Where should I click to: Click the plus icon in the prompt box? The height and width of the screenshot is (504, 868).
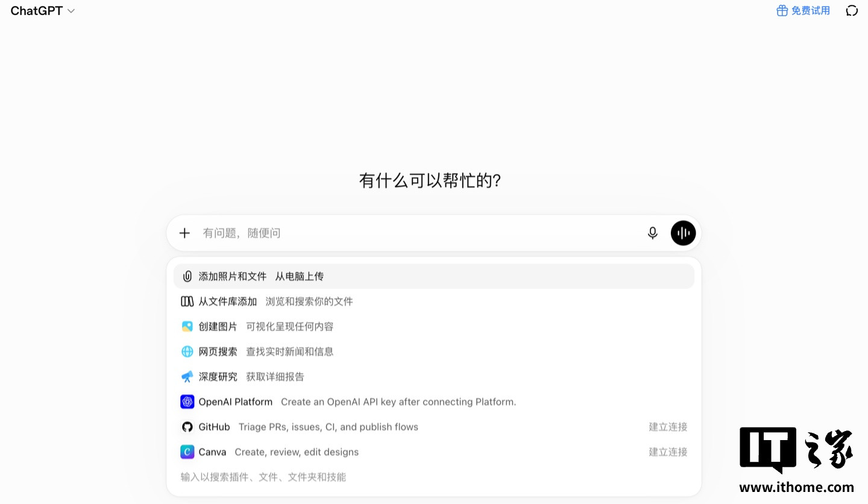click(185, 233)
